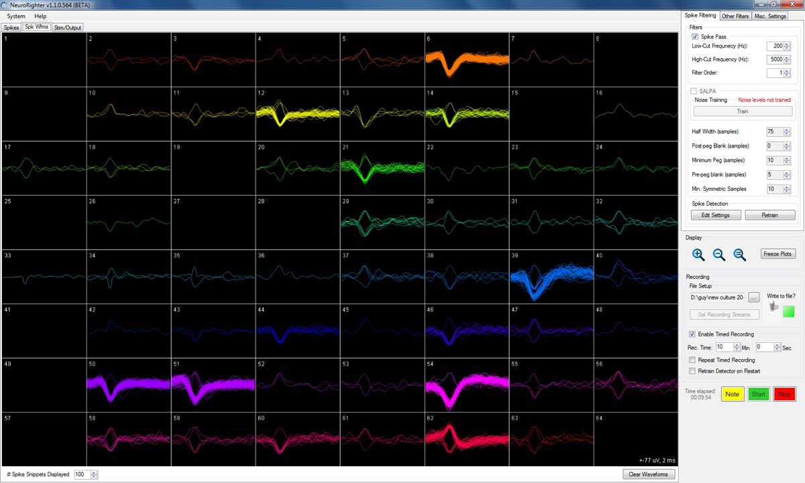Image resolution: width=805 pixels, height=483 pixels.
Task: Check Retrain Detector on Restart
Action: (x=692, y=370)
